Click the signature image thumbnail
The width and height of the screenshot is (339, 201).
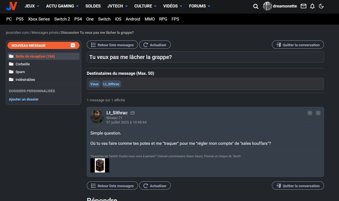point(100,166)
